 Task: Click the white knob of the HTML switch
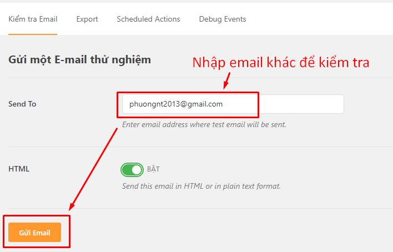pyautogui.click(x=137, y=170)
